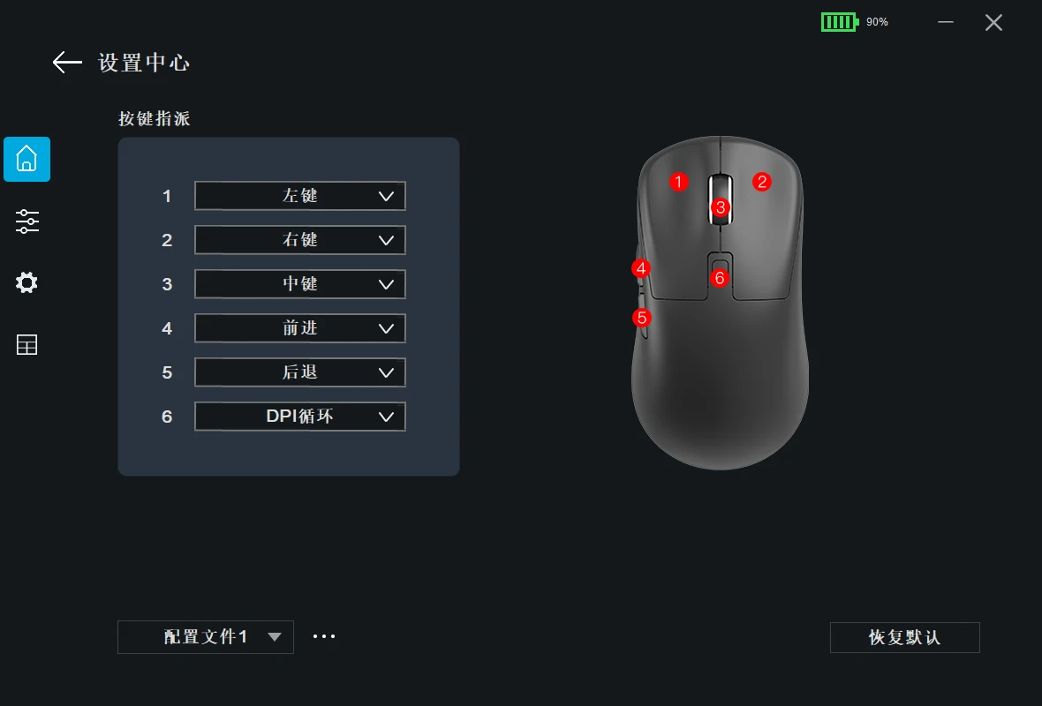
Task: Open the 配置文件1 profile selector
Action: point(206,637)
